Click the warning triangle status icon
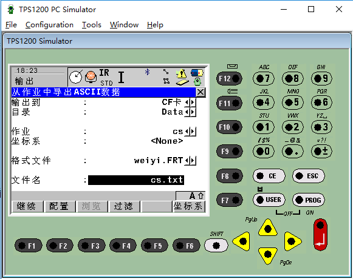The height and width of the screenshot is (279, 353). click(x=181, y=73)
